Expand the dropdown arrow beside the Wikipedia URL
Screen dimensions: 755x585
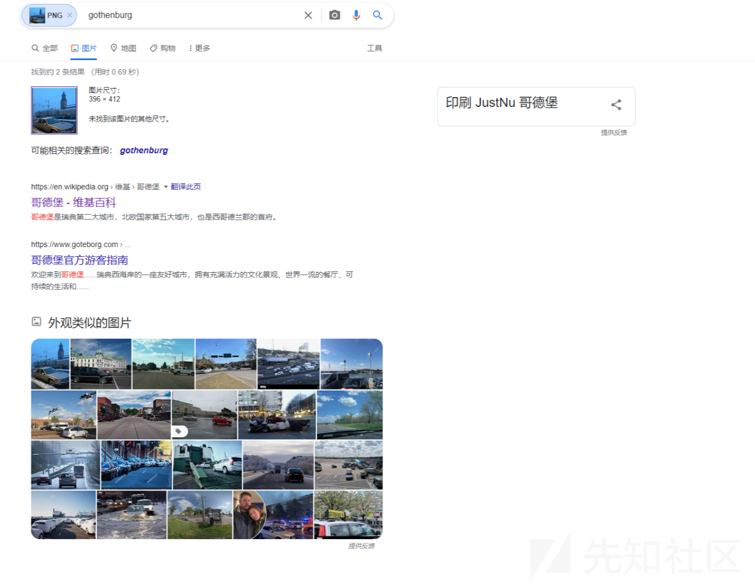[165, 187]
